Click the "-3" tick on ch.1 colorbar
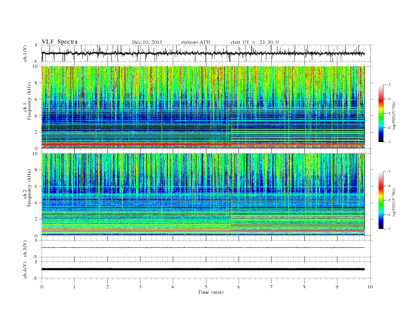The image size is (417, 322). coord(388,85)
